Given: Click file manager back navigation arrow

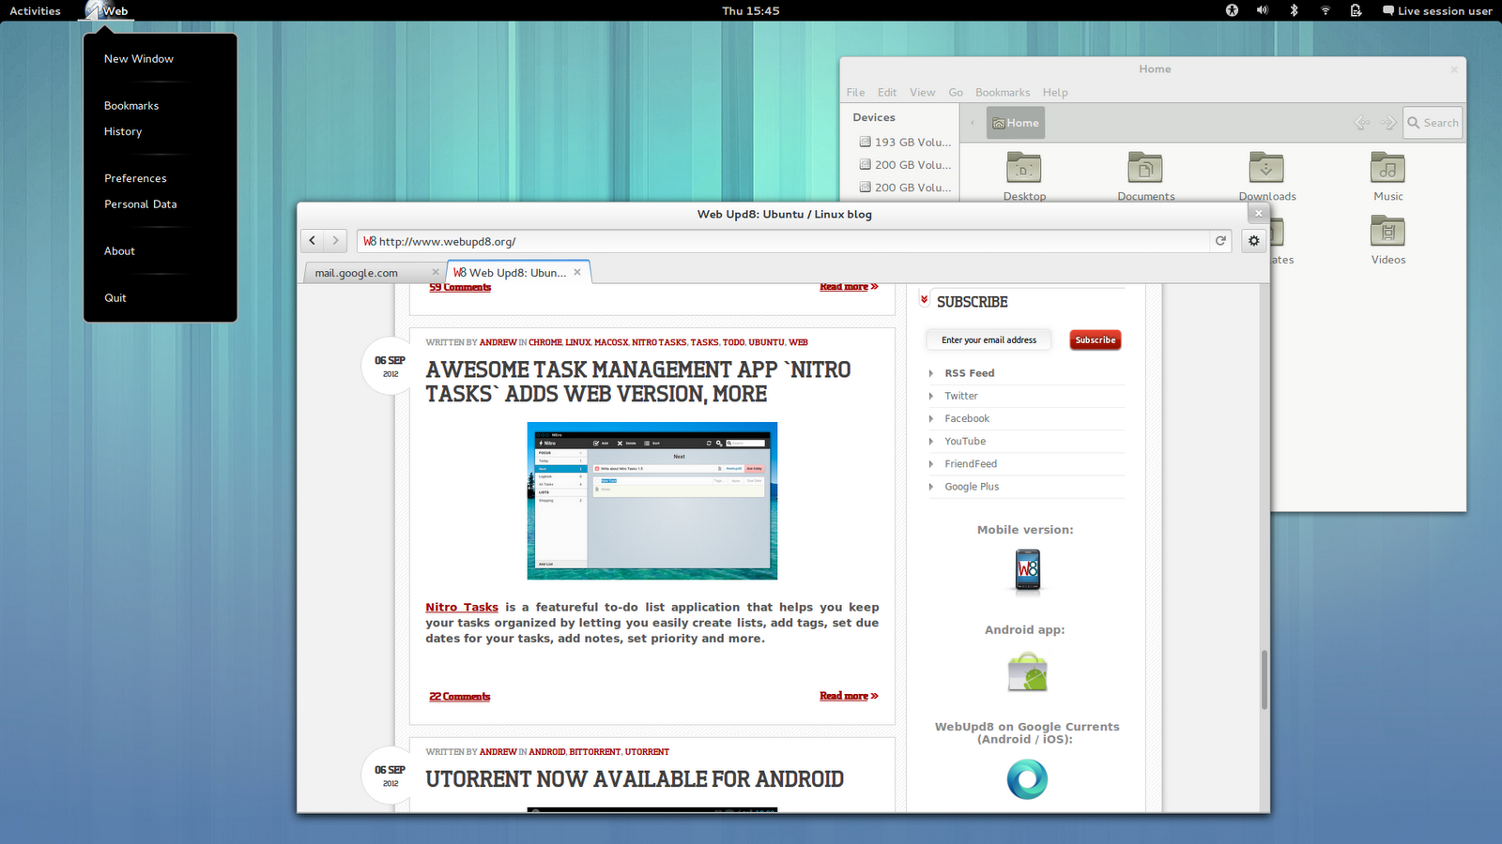Looking at the screenshot, I should click(1362, 123).
